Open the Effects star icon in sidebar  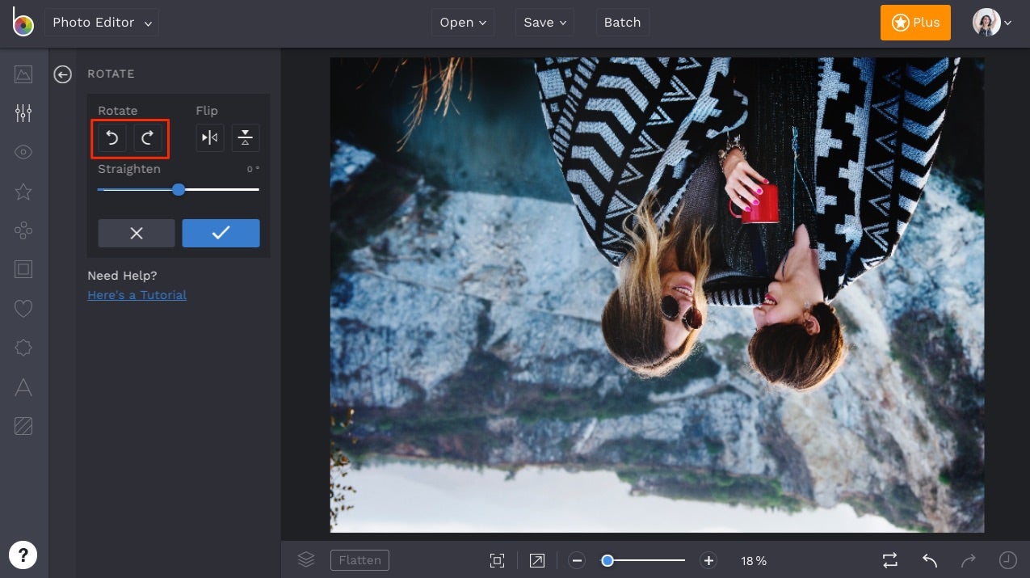point(23,191)
